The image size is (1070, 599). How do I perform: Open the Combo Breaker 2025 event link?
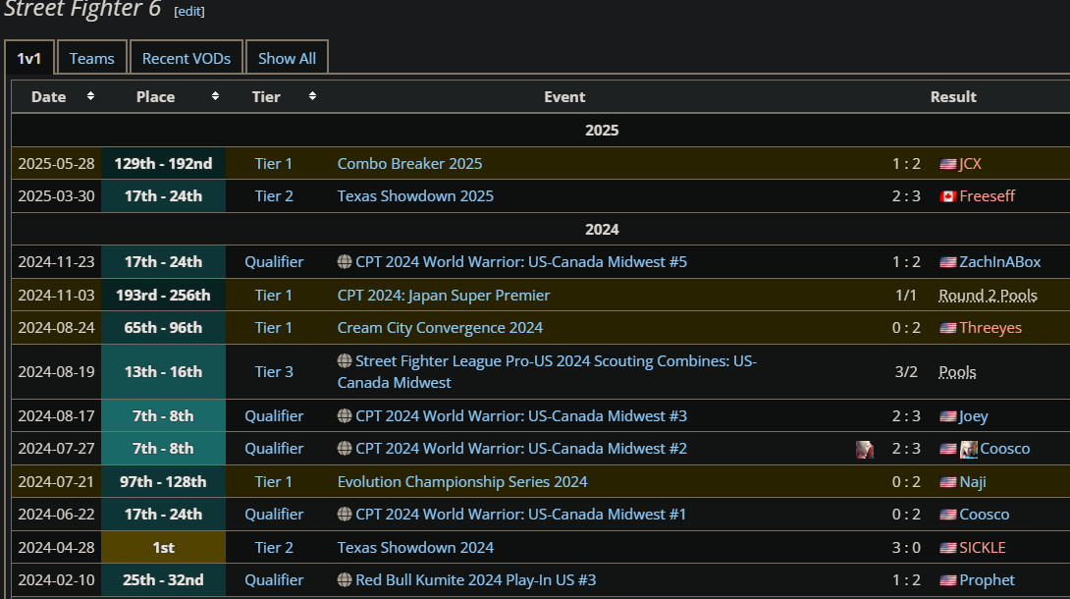tap(409, 164)
